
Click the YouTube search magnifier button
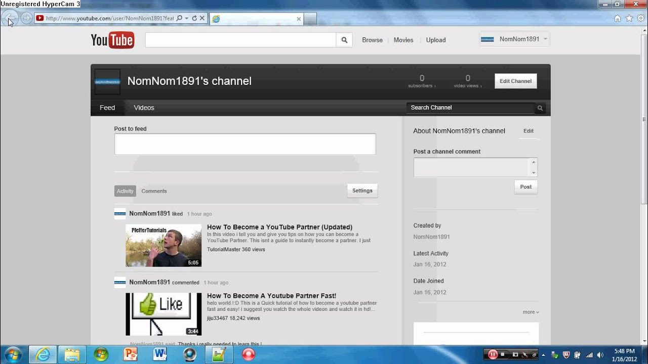click(x=344, y=40)
